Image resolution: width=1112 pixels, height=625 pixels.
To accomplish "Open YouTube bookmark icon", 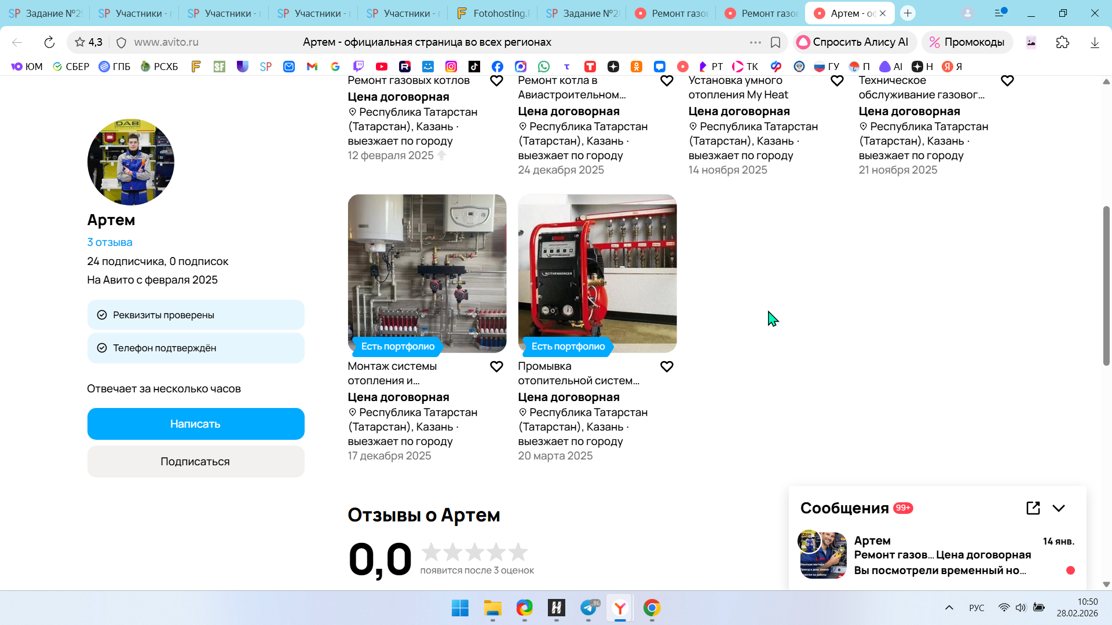I will pyautogui.click(x=381, y=67).
